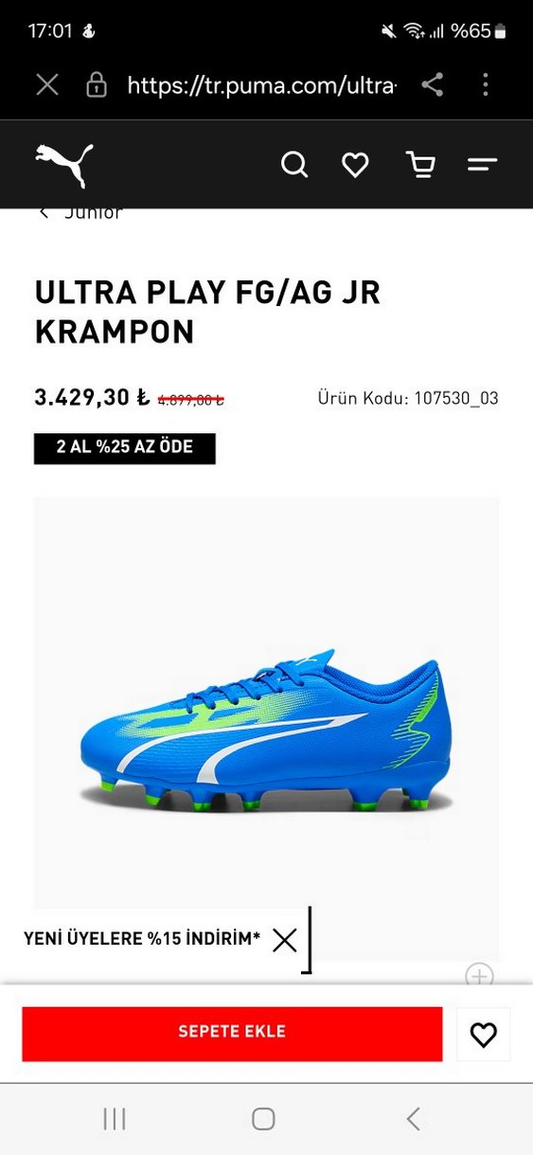
Task: Tap the Android back navigation arrow
Action: point(413,1119)
